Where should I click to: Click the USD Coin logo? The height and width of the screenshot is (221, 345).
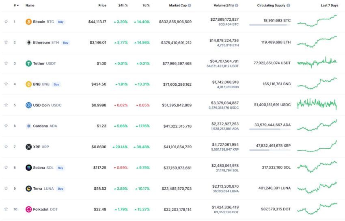[x=28, y=105]
